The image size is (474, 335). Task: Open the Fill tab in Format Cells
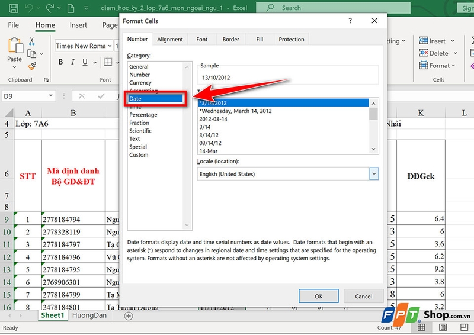pyautogui.click(x=260, y=39)
